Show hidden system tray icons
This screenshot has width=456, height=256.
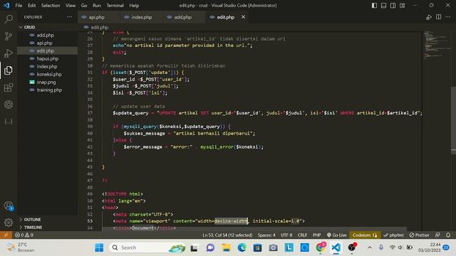[370, 247]
